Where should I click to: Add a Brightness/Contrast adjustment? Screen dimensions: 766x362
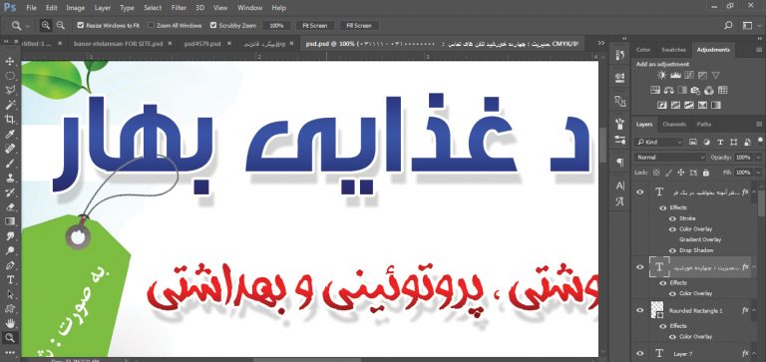661,75
